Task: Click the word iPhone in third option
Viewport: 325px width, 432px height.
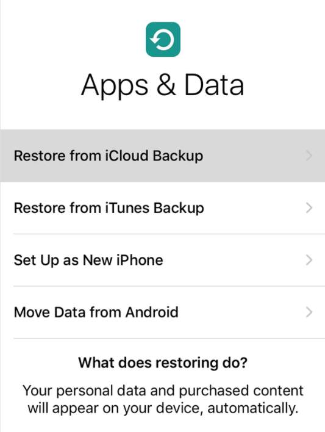Action: pyautogui.click(x=140, y=260)
